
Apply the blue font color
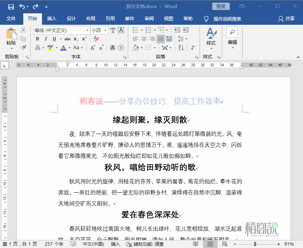63,48
